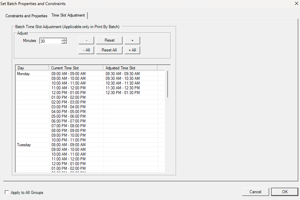The image size is (300, 200).
Task: Close the Set Batch Properties dialog
Action: 296,4
